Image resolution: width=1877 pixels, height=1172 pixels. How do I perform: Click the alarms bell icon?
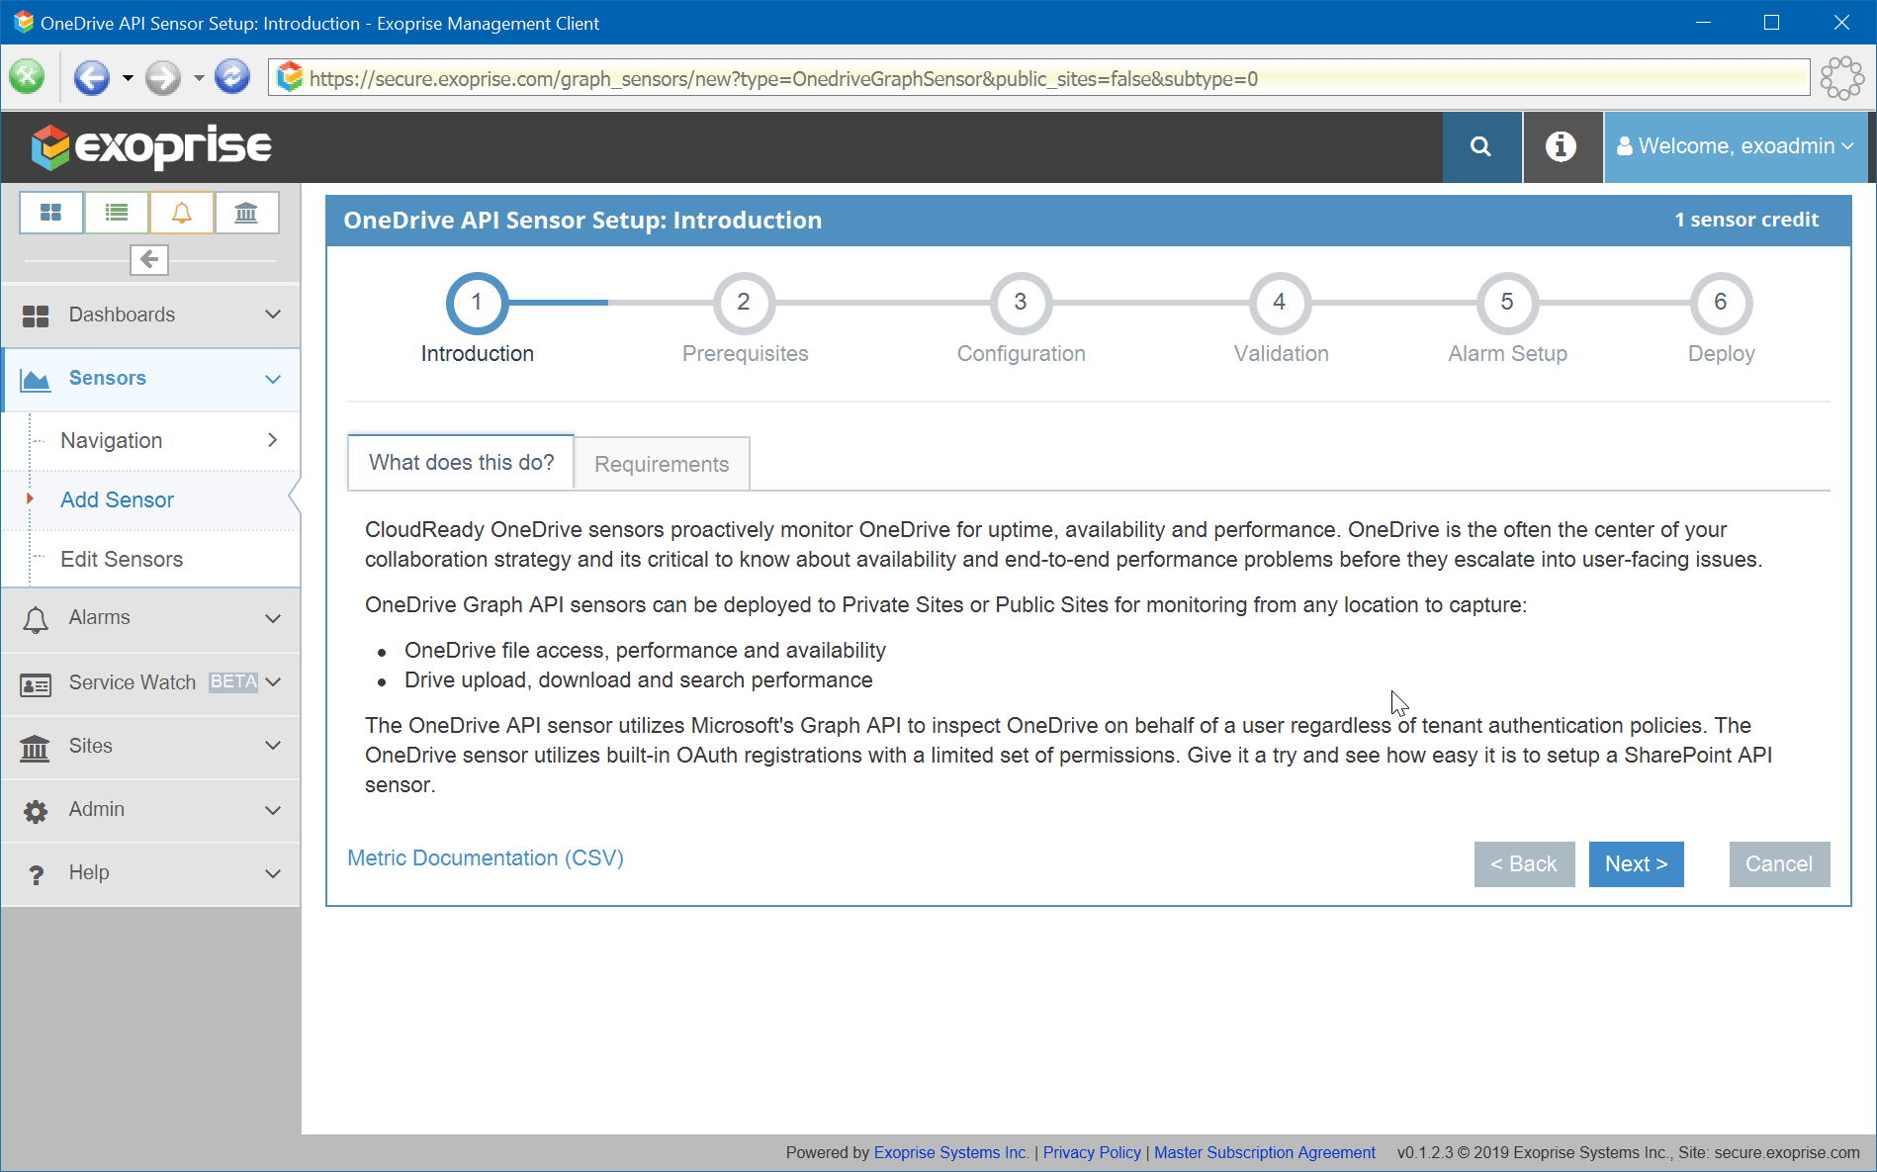pos(182,212)
